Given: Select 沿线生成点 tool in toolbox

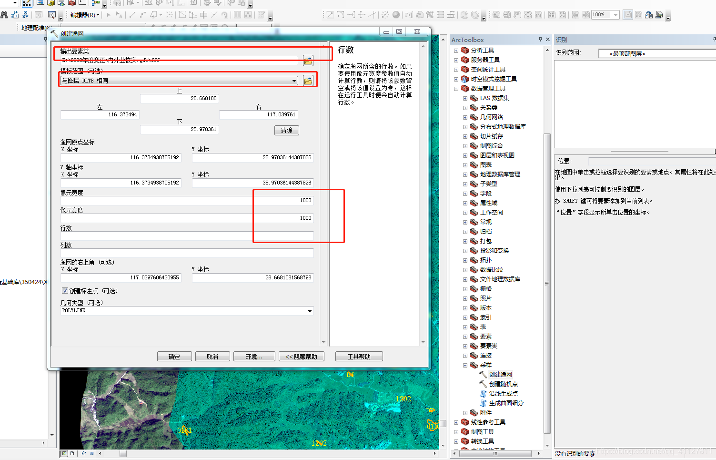Looking at the screenshot, I should tap(503, 394).
